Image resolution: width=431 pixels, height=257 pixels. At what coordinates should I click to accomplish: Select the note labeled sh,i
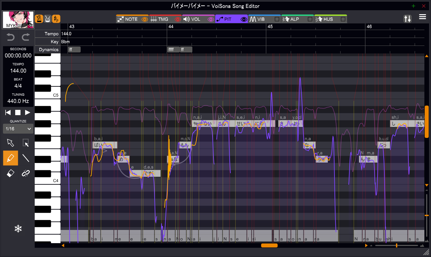point(403,124)
